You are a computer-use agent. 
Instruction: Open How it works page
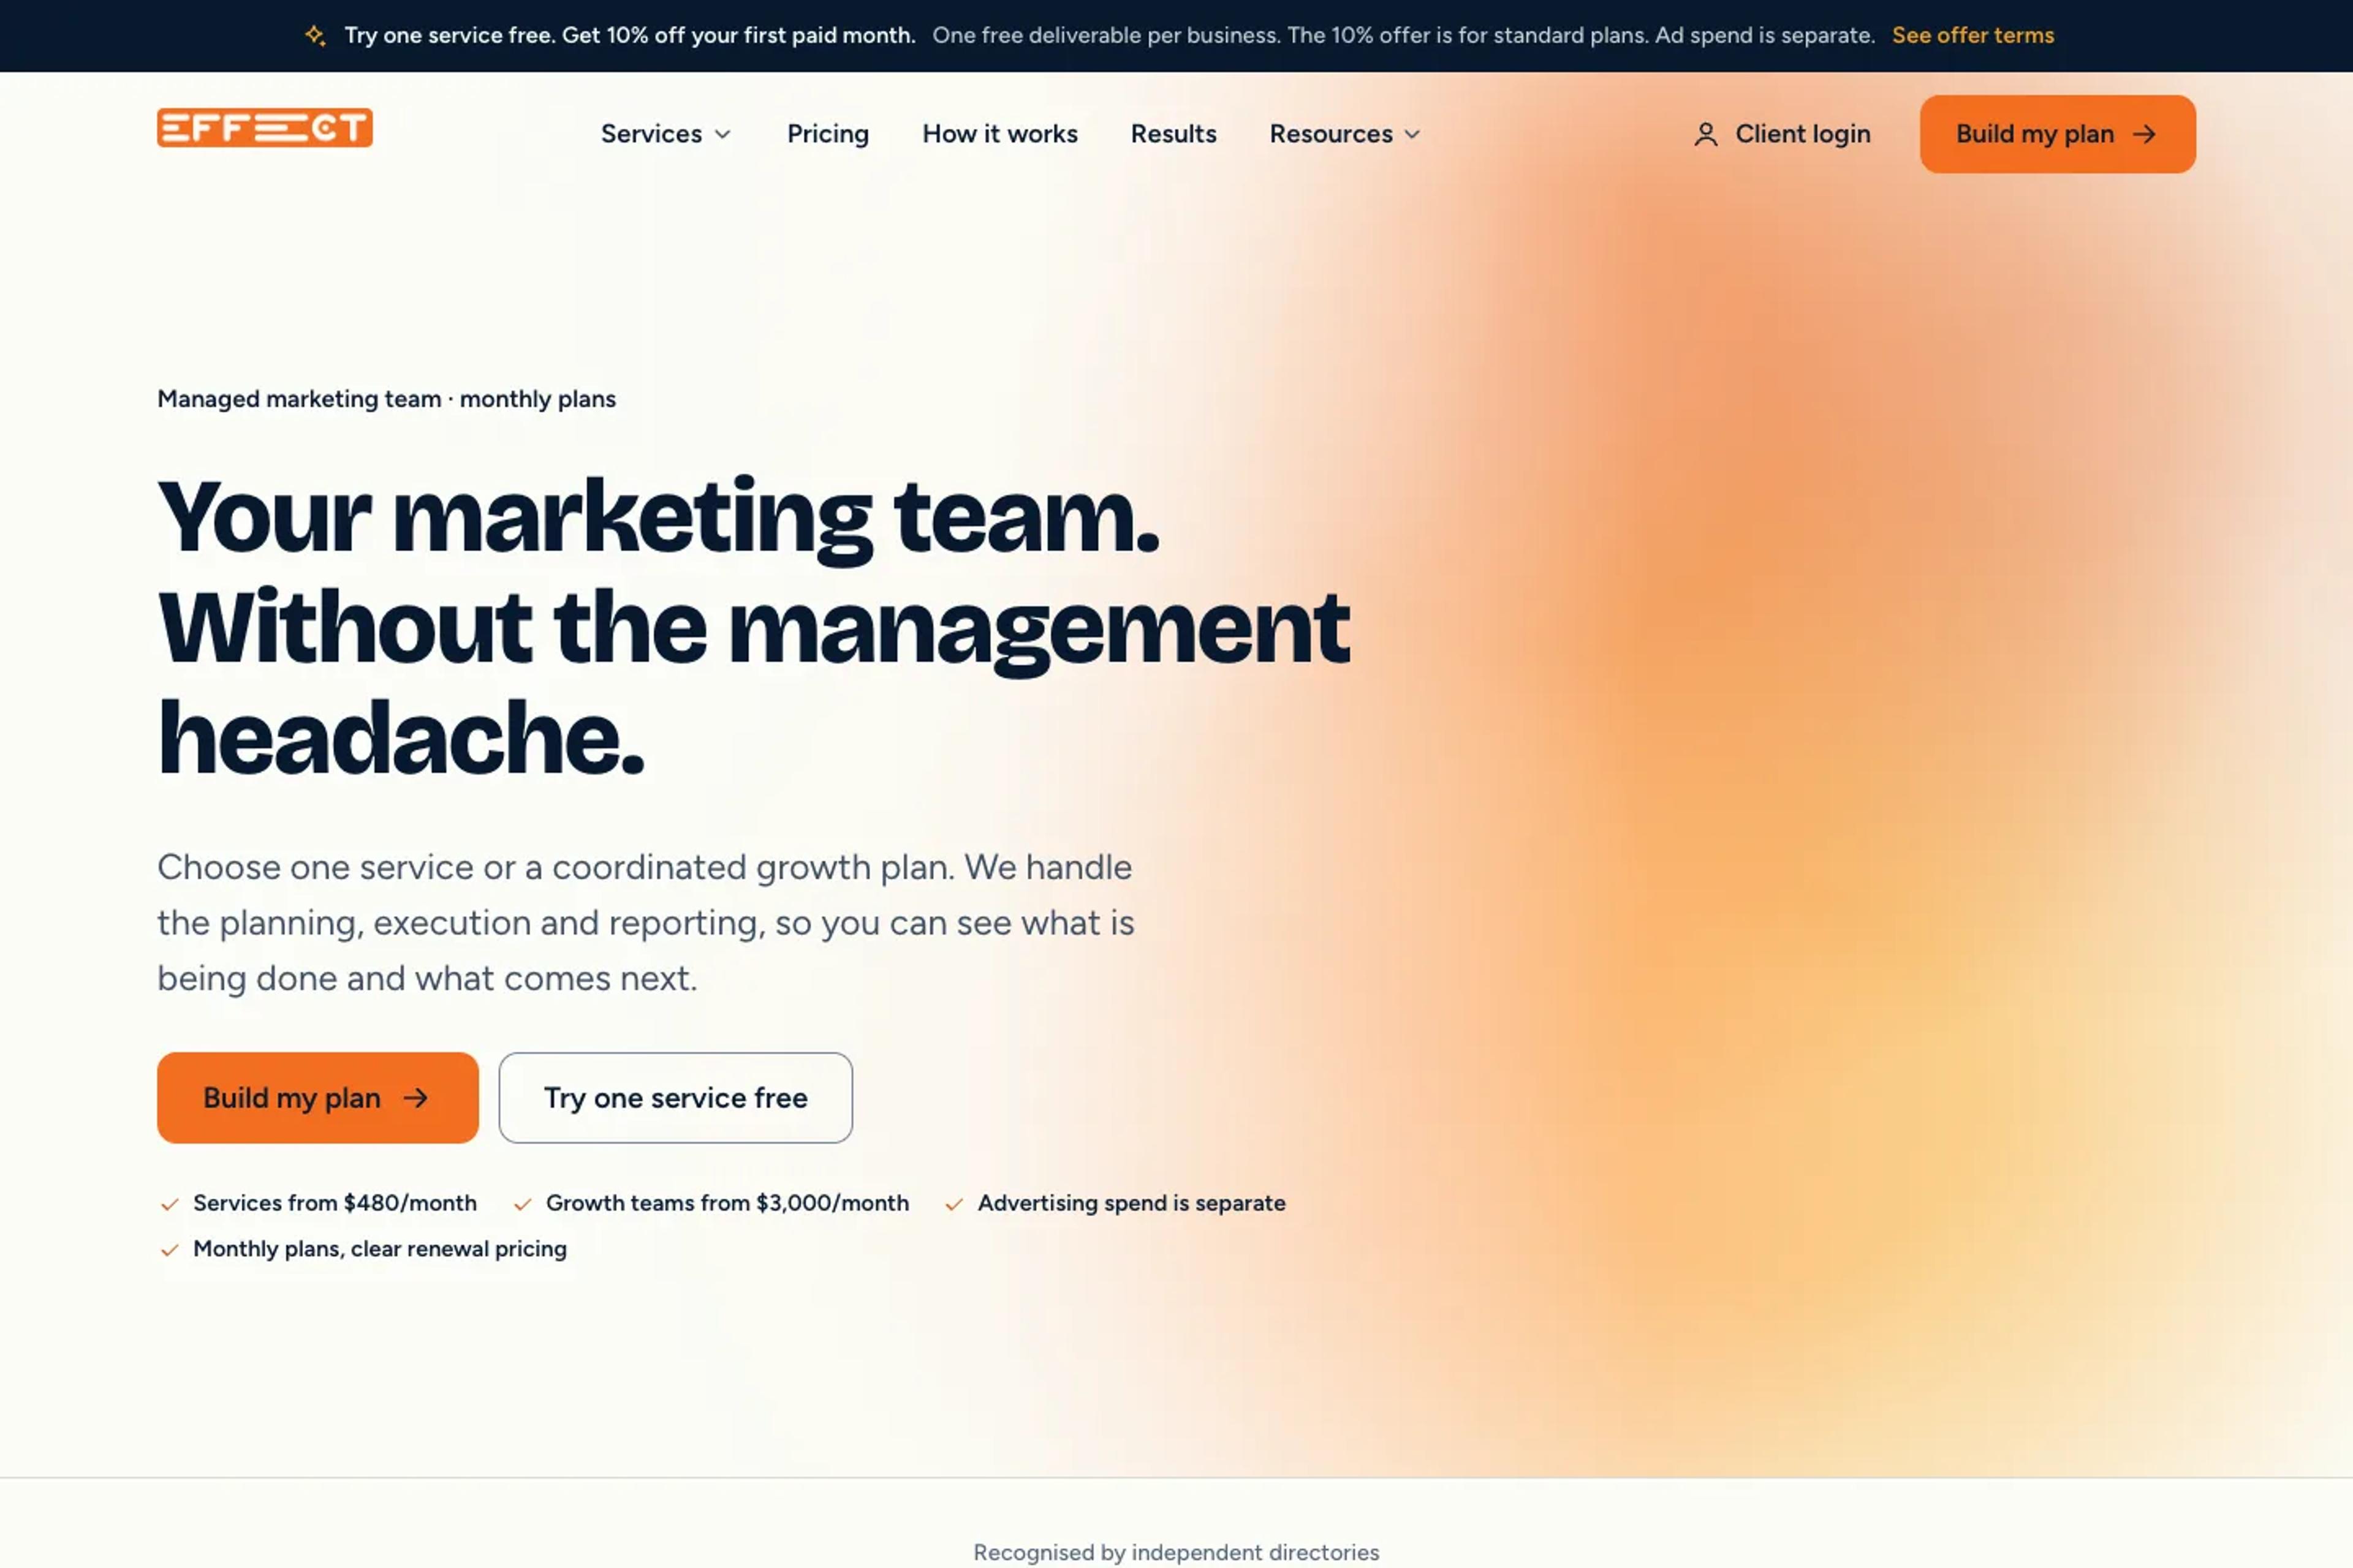1001,134
